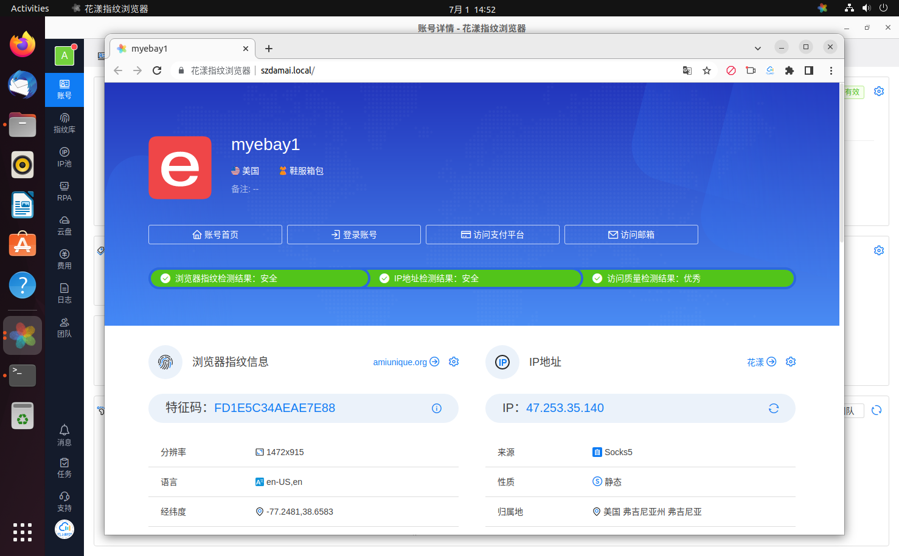Click the -77.2481,38.6583 coordinates
The height and width of the screenshot is (556, 899).
coord(299,512)
